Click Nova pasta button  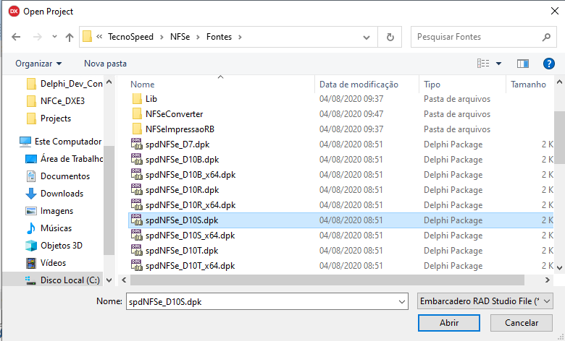(105, 64)
